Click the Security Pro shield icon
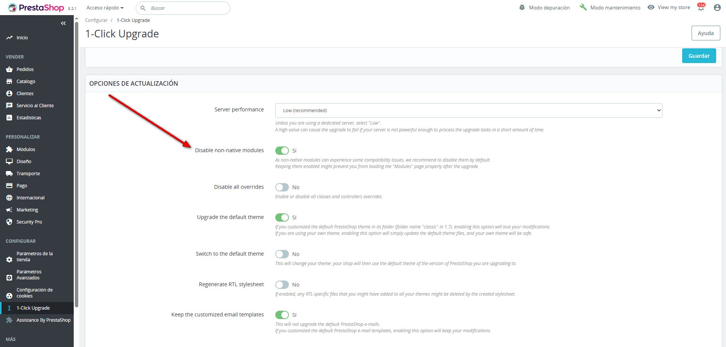The width and height of the screenshot is (726, 347). 9,222
